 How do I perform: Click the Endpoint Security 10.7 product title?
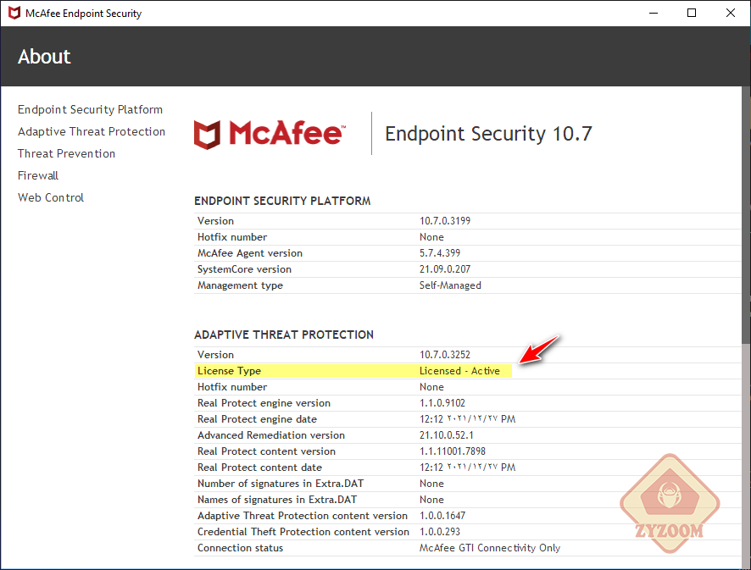[488, 134]
